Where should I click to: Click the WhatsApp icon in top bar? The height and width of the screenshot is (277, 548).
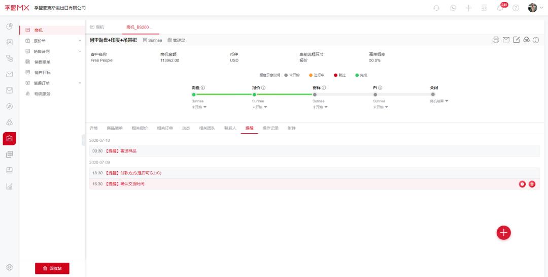453,8
